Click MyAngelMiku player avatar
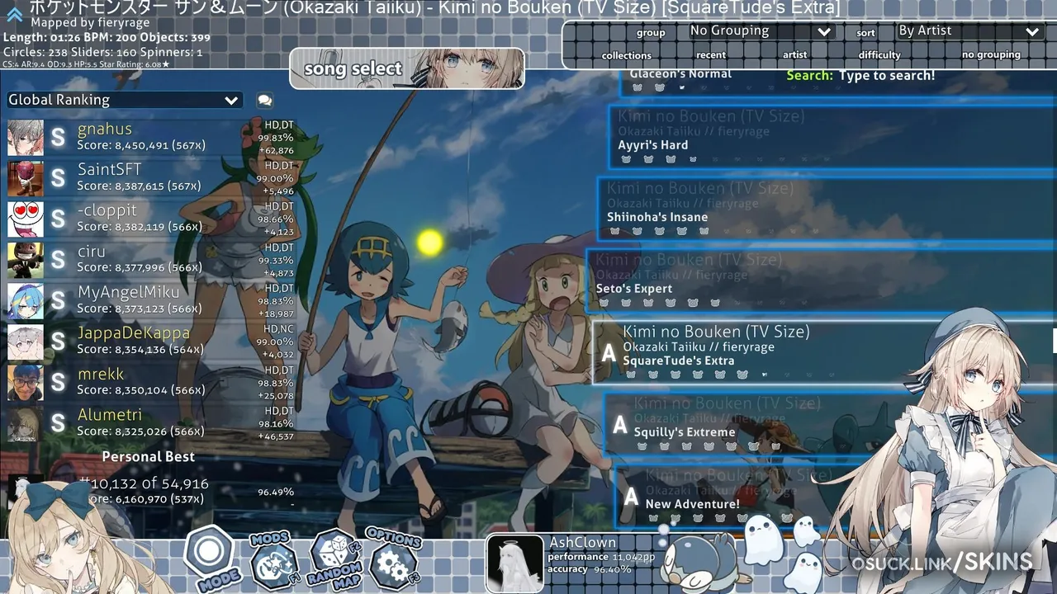The image size is (1057, 594). tap(26, 300)
